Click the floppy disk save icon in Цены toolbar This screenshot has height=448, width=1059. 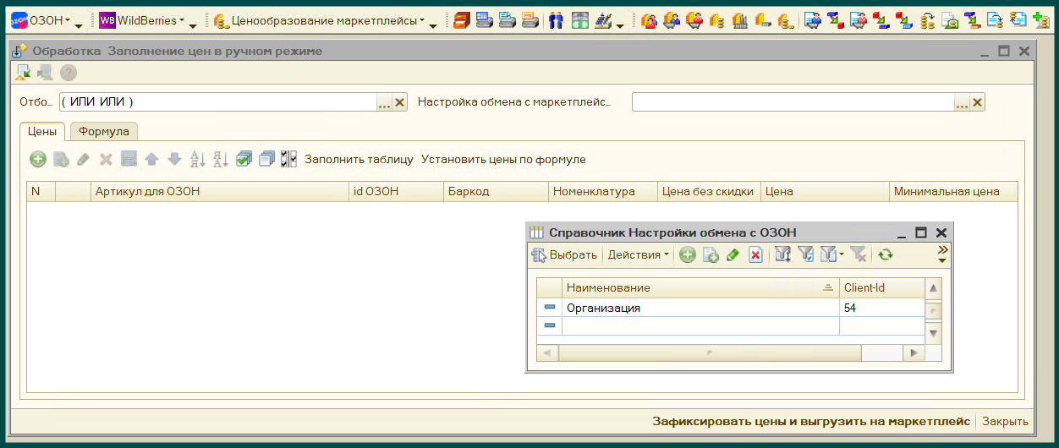click(129, 159)
